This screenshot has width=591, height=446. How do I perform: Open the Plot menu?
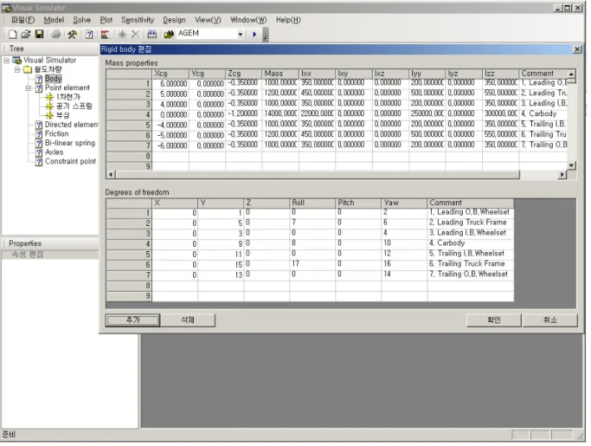(106, 20)
